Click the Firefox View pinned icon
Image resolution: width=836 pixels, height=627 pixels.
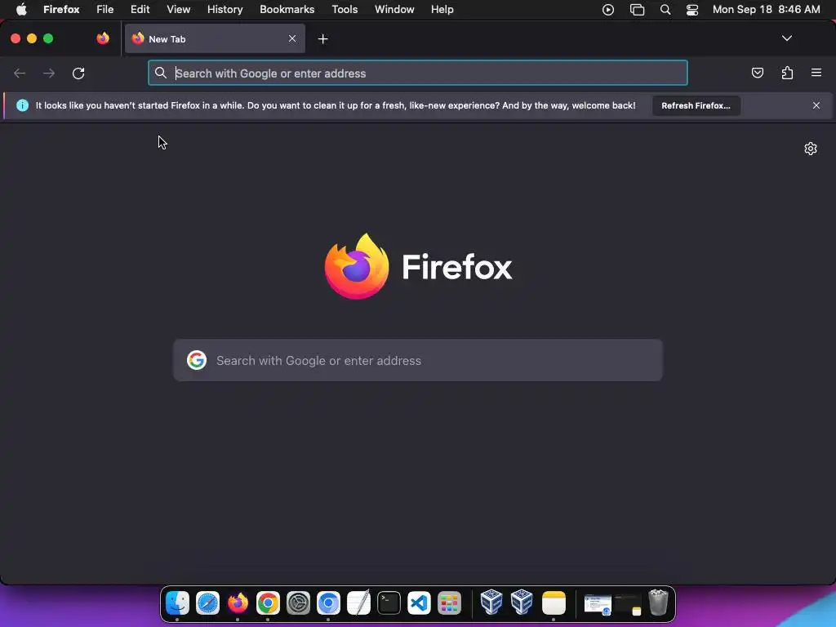click(x=103, y=38)
